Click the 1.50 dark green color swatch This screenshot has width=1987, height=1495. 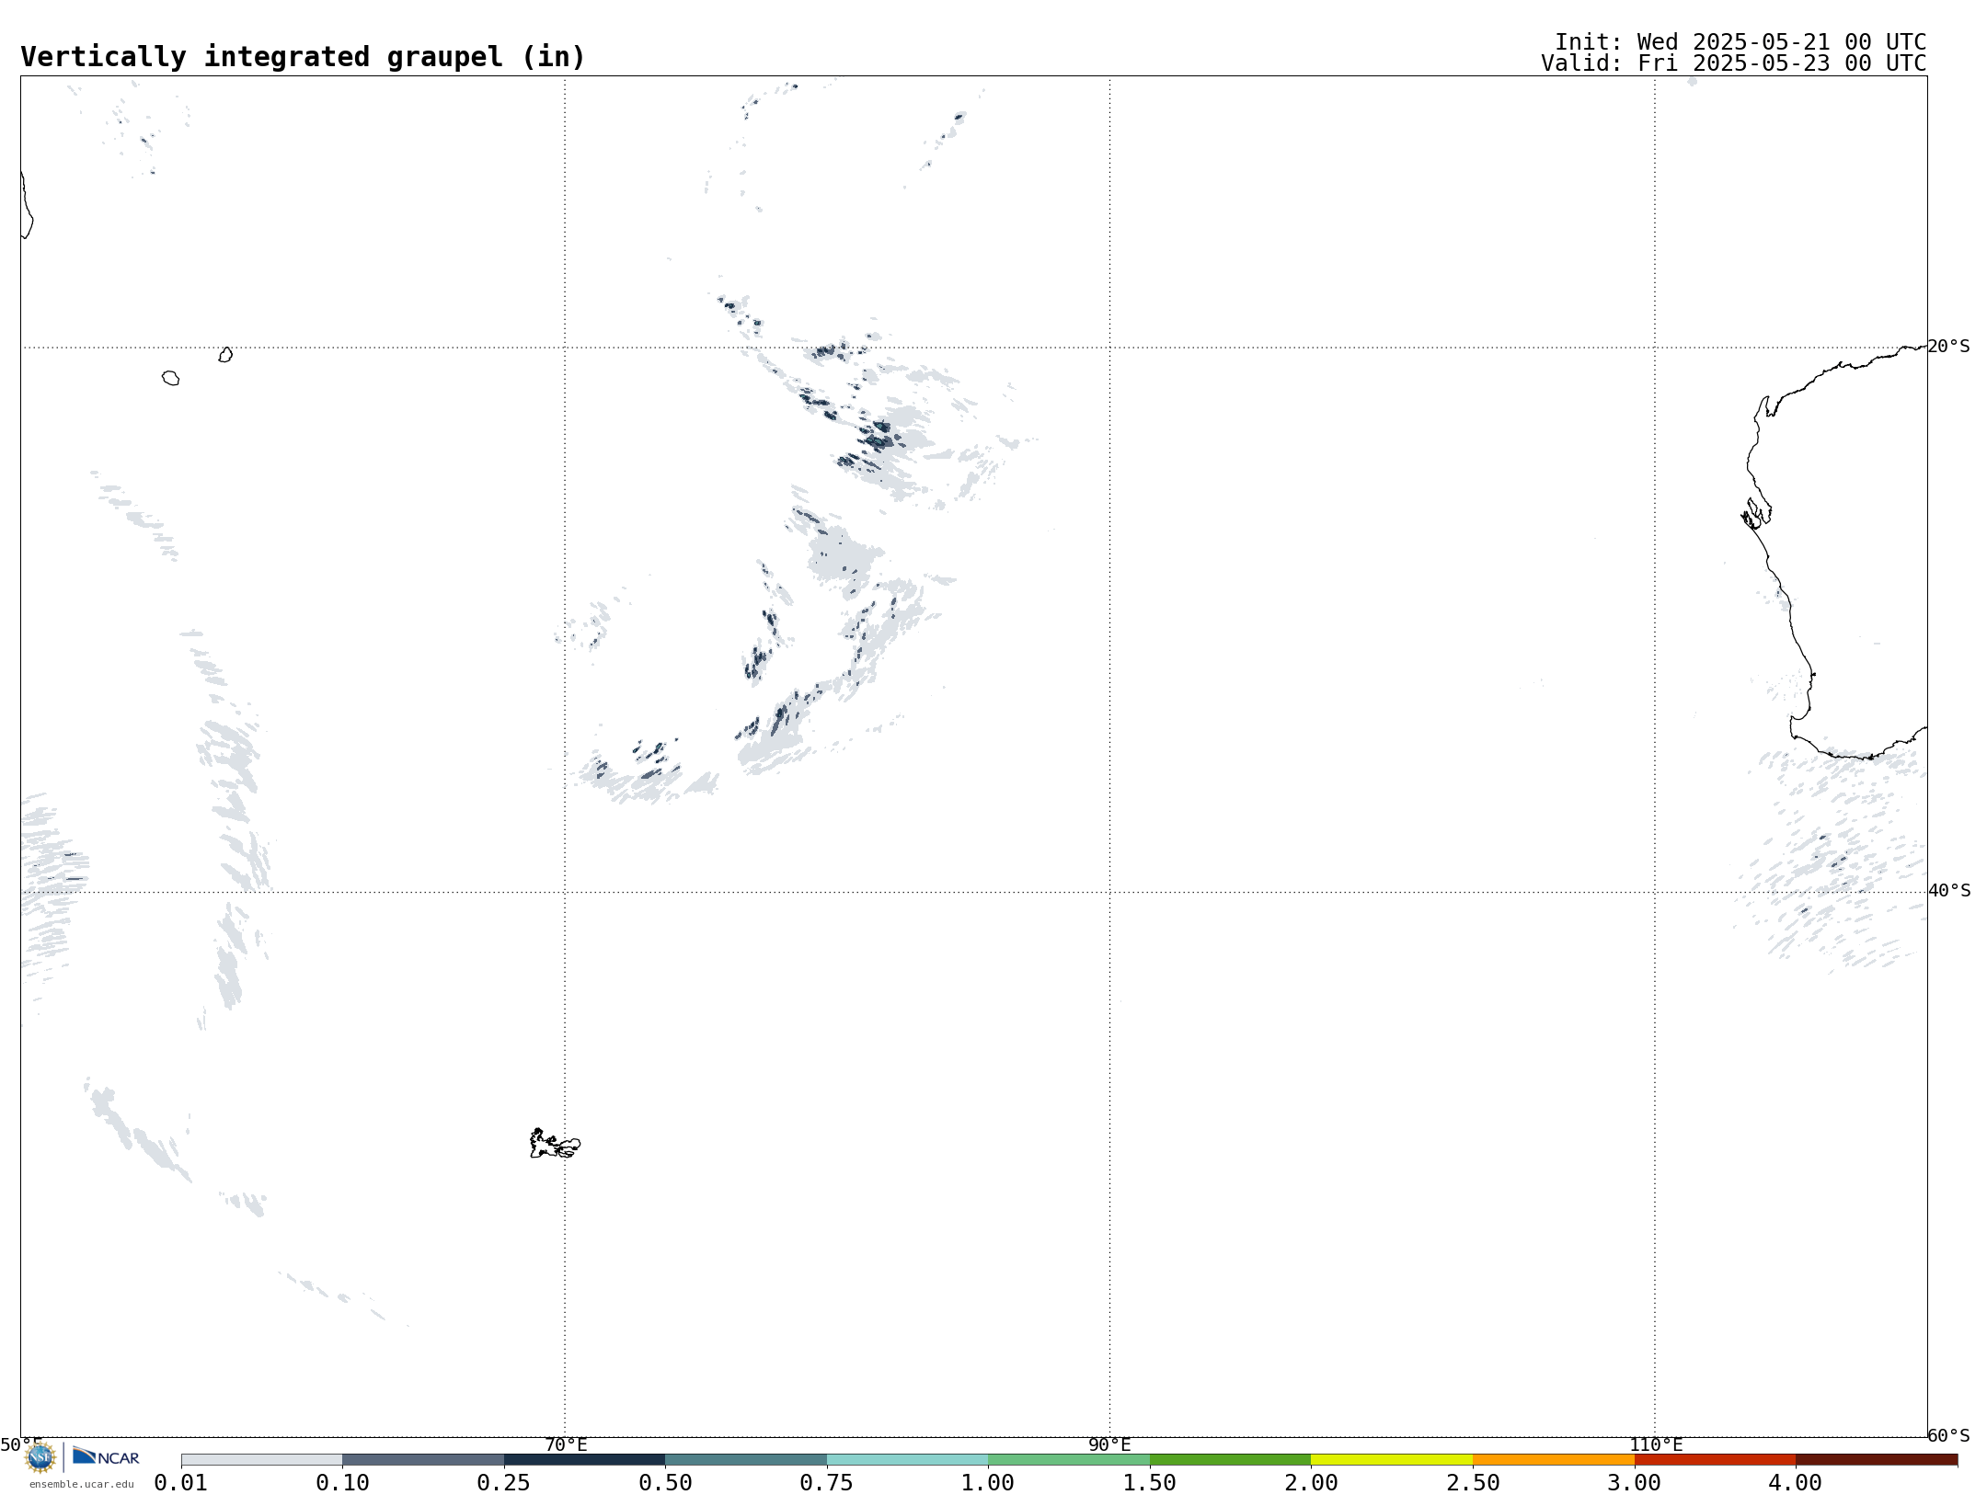[x=1230, y=1460]
